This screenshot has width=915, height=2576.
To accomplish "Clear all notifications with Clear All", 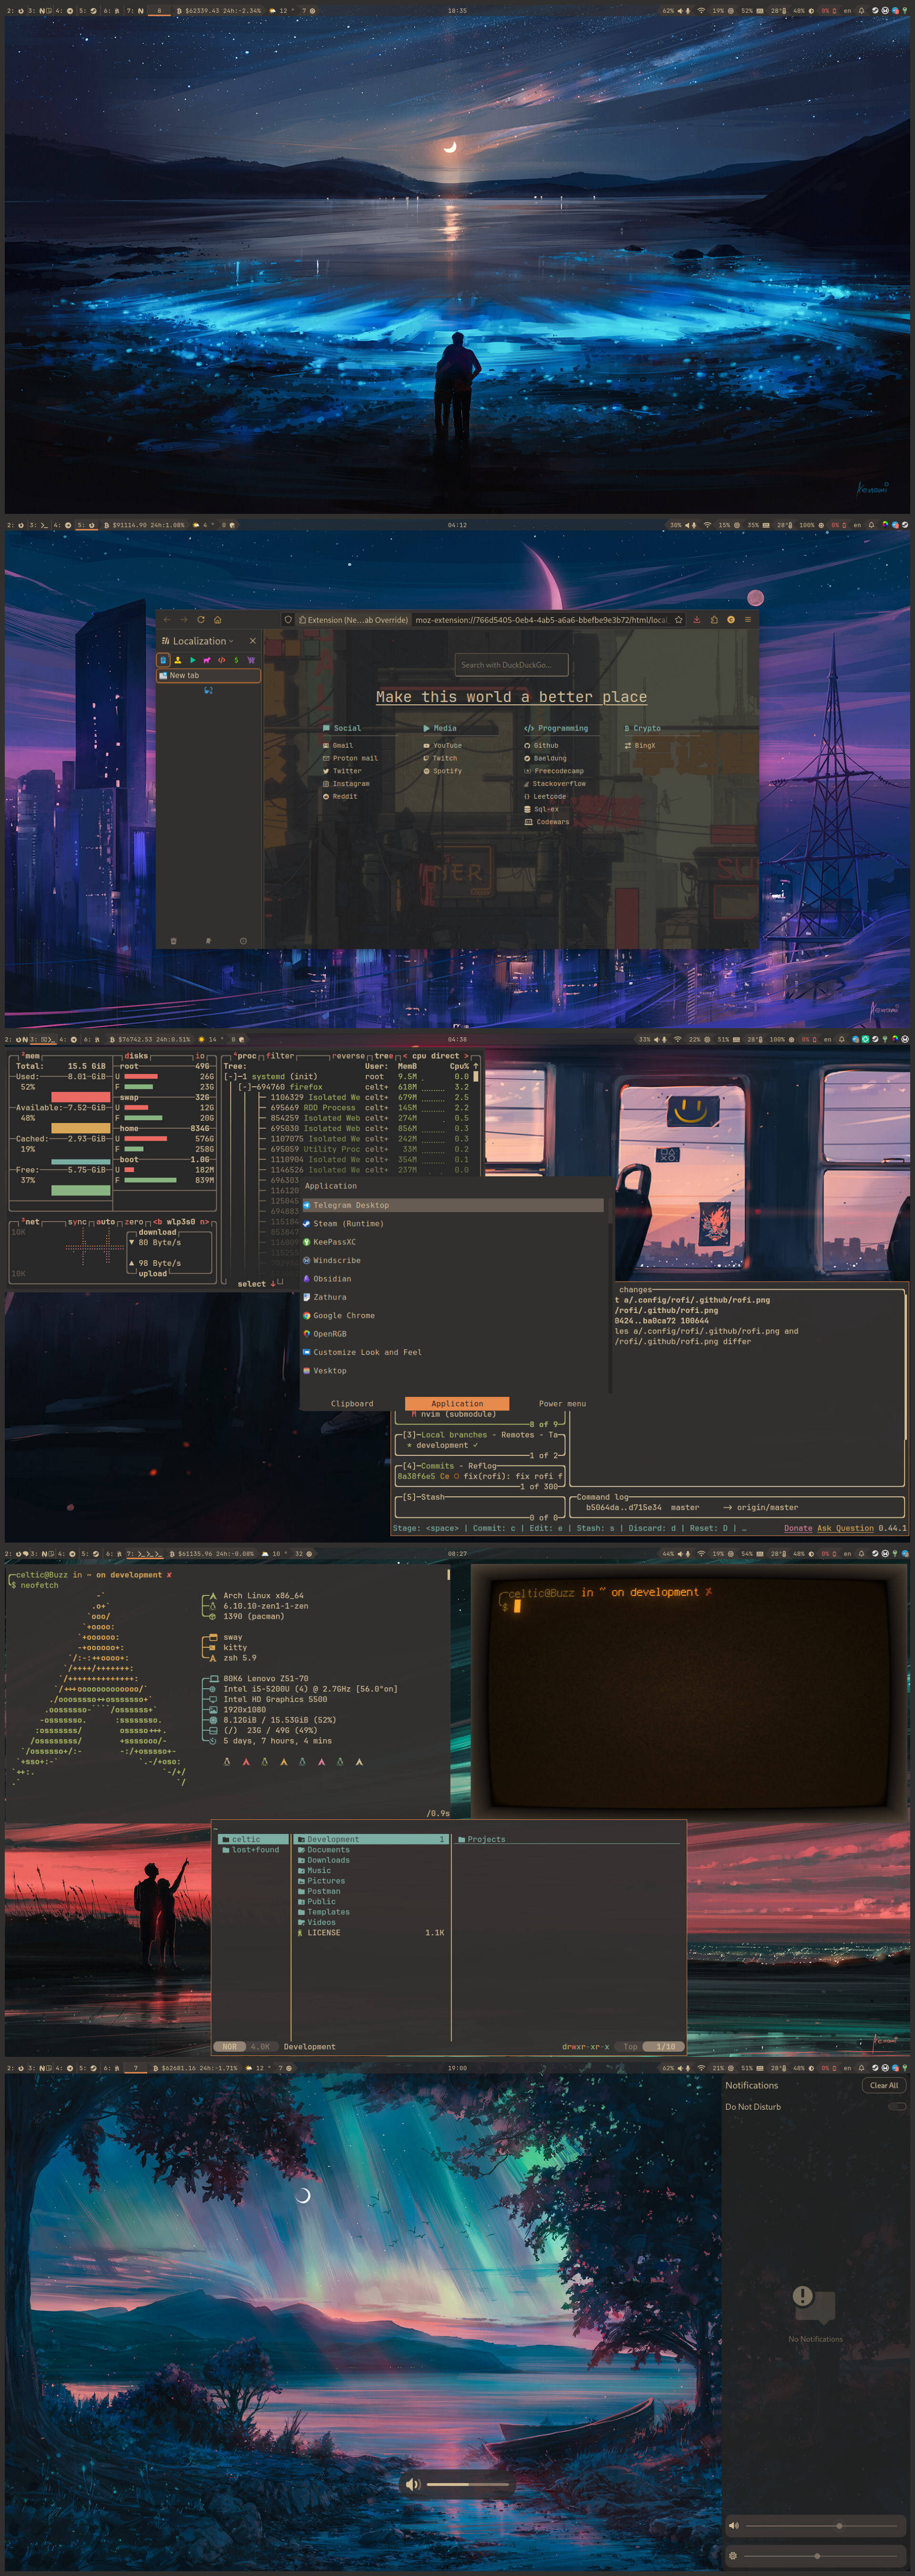I will pyautogui.click(x=884, y=2085).
